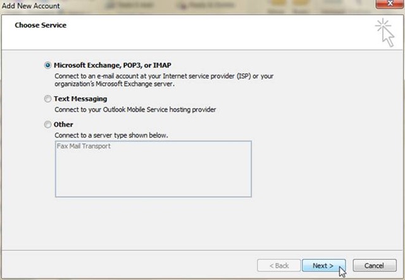The height and width of the screenshot is (280, 405).
Task: Choose the Other service radio button
Action: [47, 125]
